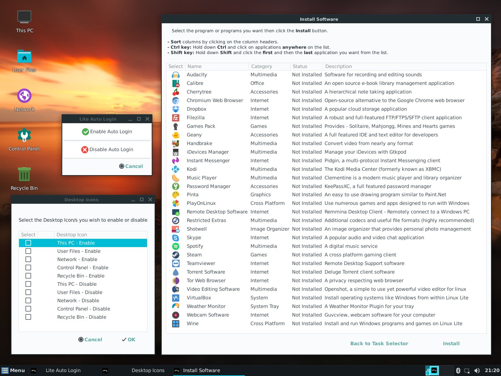Sort the list by Category column header

pyautogui.click(x=269, y=66)
